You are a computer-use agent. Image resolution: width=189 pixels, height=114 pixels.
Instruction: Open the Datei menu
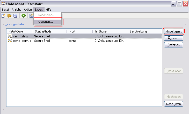[5, 10]
